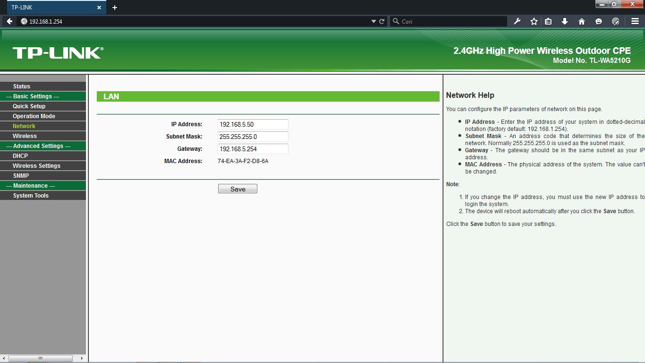645x363 pixels.
Task: Reload the page with the refresh icon
Action: tap(382, 21)
